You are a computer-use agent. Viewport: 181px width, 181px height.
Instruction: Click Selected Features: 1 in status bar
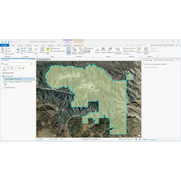[x=126, y=139]
